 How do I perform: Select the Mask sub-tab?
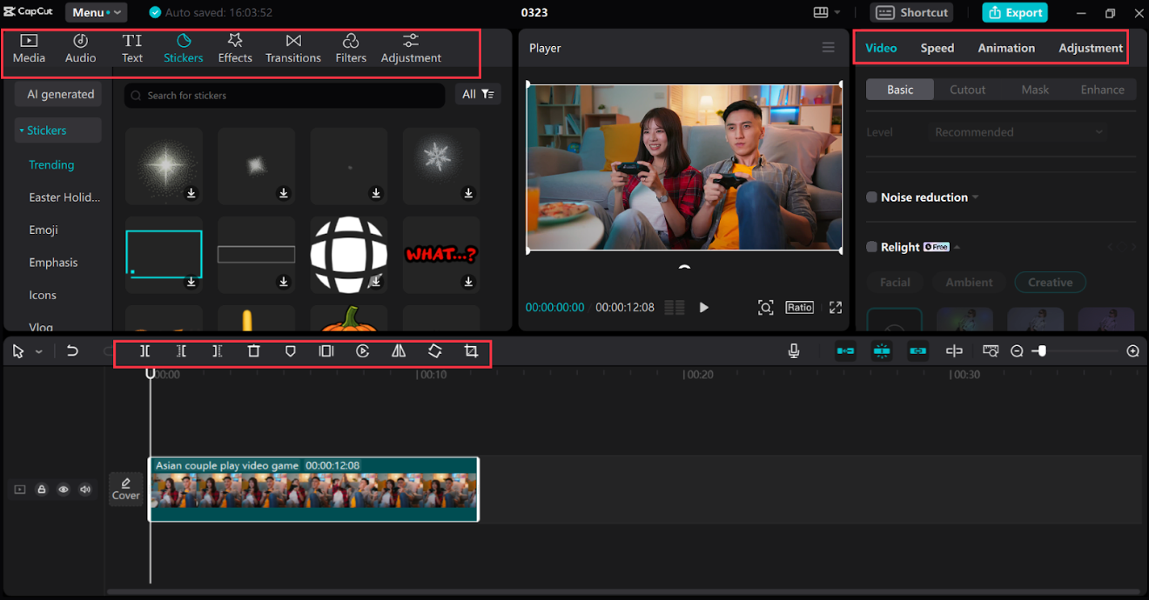coord(1035,90)
